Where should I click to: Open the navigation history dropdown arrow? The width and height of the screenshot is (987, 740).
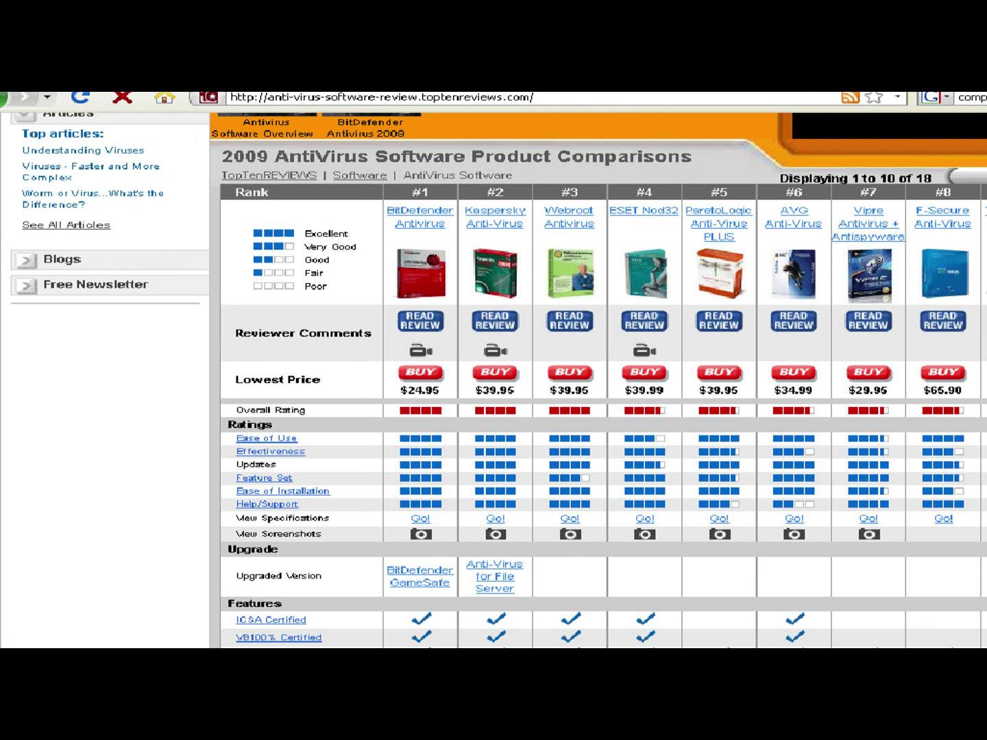pos(47,97)
